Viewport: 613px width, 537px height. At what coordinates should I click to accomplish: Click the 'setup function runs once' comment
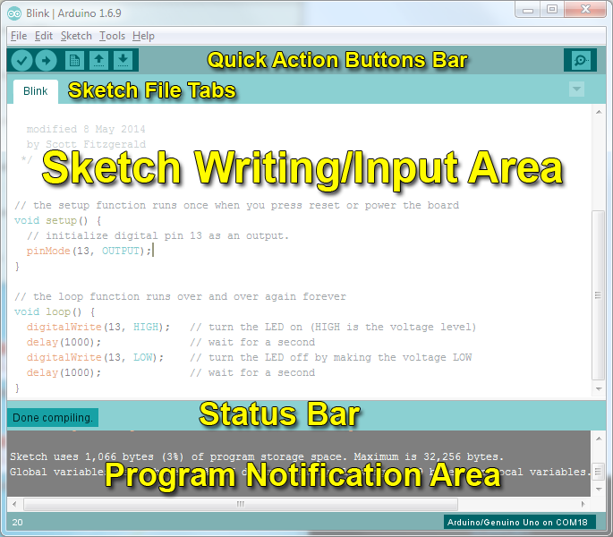click(236, 205)
